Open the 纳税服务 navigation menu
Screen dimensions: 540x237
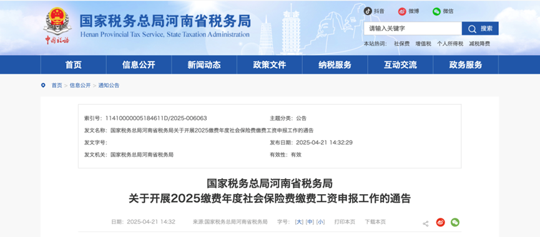[335, 65]
